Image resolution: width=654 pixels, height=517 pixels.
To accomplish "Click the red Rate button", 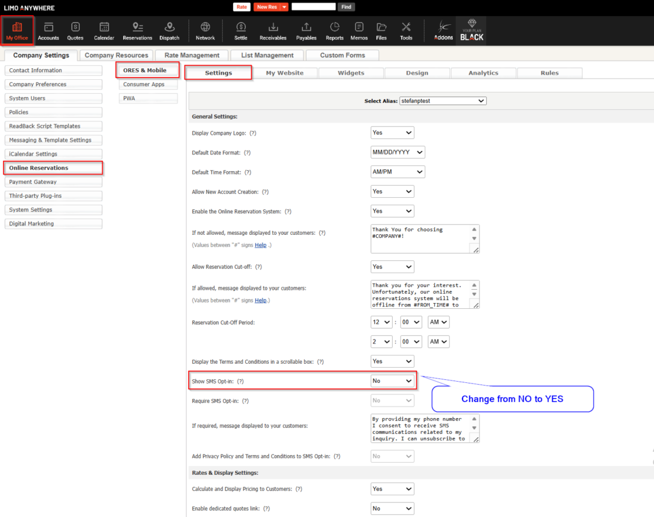I will [241, 7].
